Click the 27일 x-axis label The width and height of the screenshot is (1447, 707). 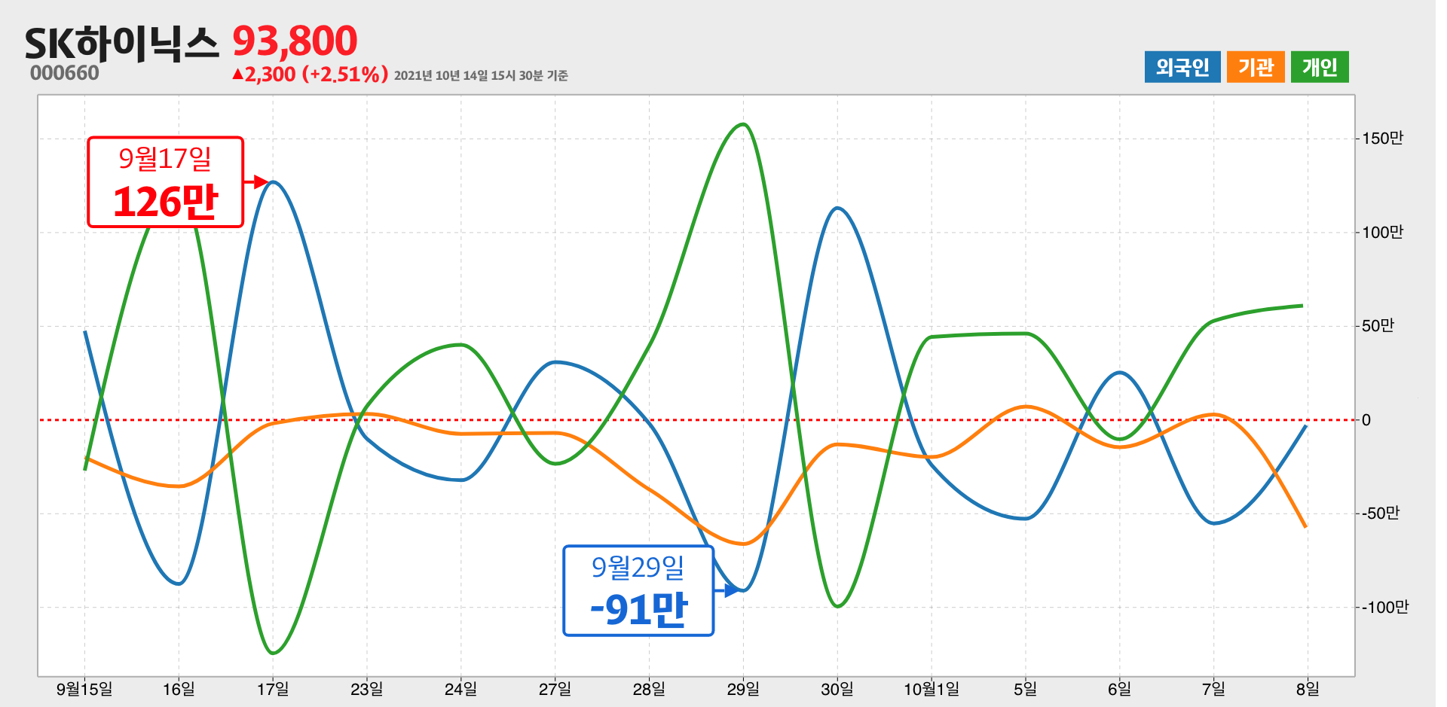coord(555,689)
